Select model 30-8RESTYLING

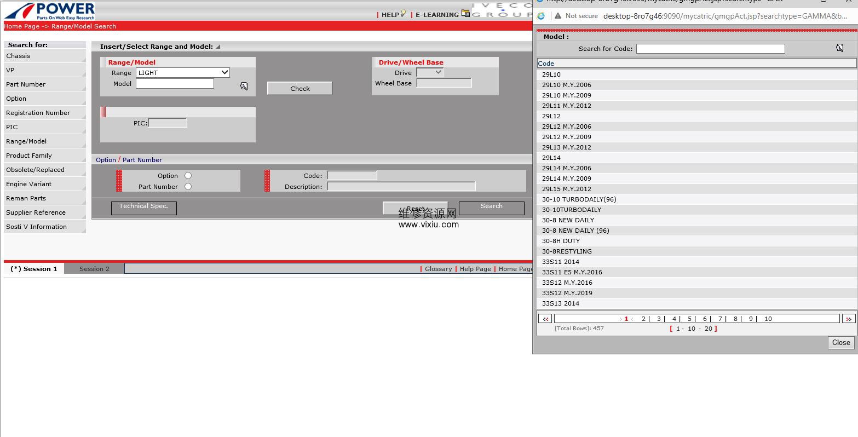tap(696, 251)
